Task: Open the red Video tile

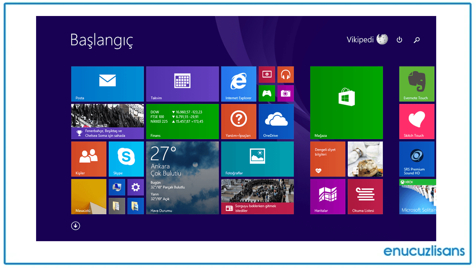Action: point(267,75)
